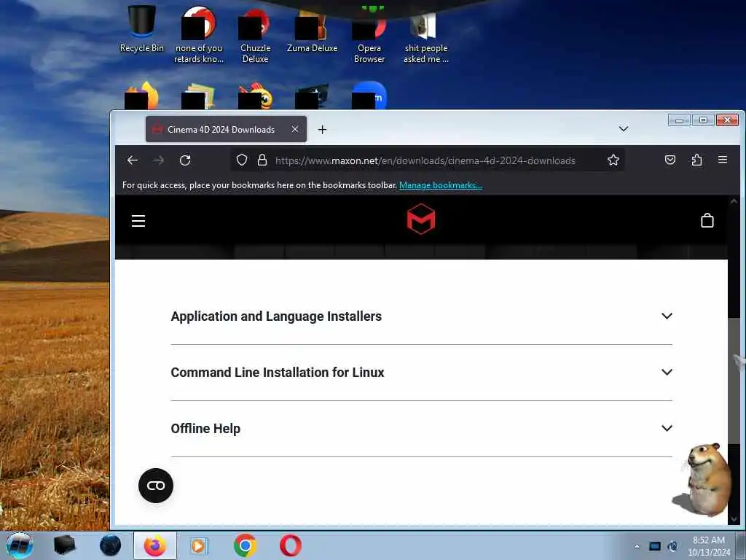The width and height of the screenshot is (746, 560).
Task: Open the taskbar clock showing 8:52 AM
Action: point(708,546)
